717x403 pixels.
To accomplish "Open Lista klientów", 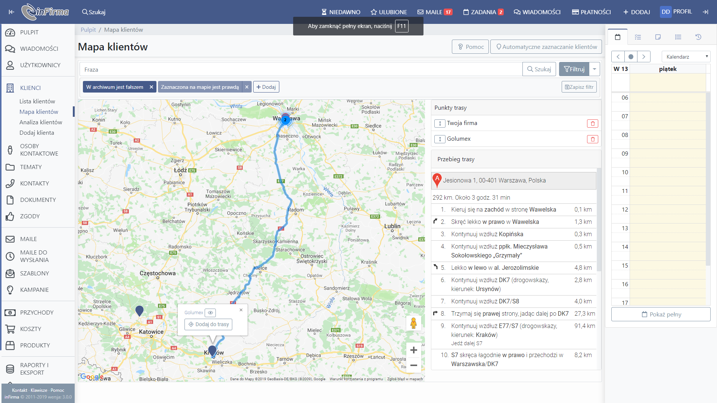I will 37,101.
